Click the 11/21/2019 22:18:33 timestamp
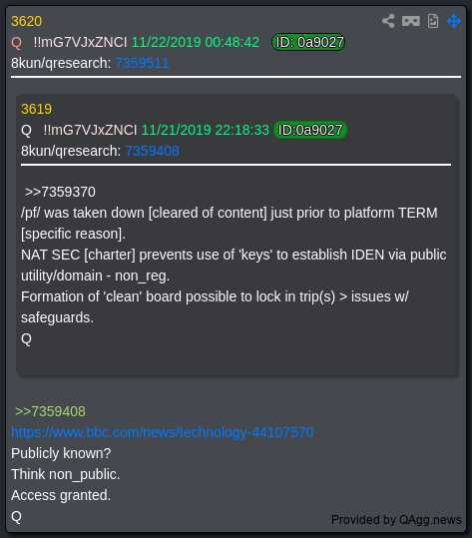 pos(206,130)
